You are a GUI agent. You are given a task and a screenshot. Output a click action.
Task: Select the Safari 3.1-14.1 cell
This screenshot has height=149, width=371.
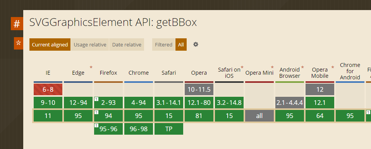169,103
